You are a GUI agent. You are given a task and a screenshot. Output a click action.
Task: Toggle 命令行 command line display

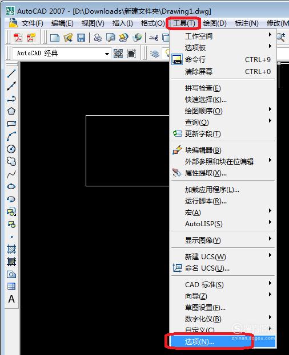point(223,59)
